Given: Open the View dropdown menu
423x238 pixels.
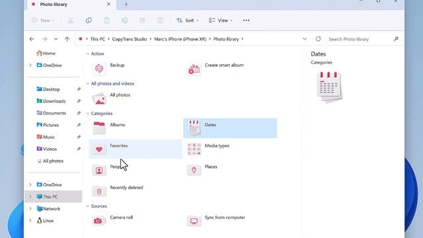Looking at the screenshot, I should tap(220, 20).
